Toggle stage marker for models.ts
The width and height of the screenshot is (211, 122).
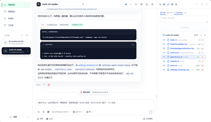[x=164, y=61]
